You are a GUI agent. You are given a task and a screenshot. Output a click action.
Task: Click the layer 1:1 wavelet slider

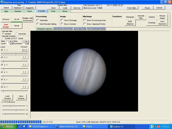[x=15, y=54]
